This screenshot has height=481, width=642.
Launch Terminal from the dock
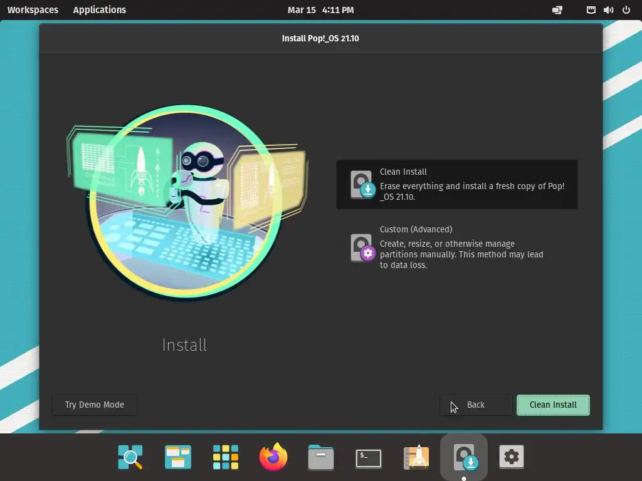coord(369,458)
